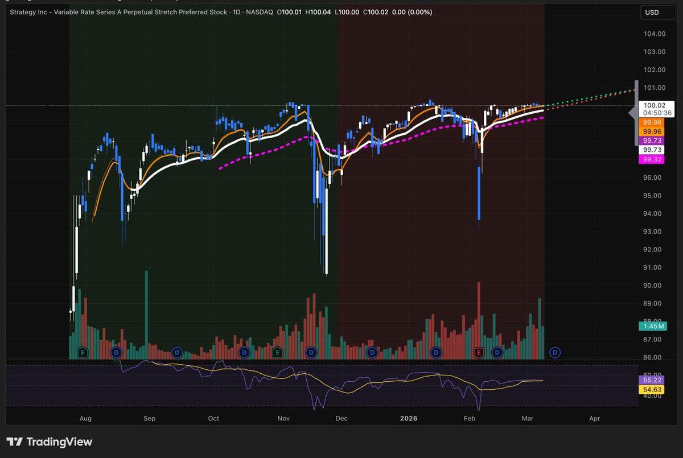Image resolution: width=683 pixels, height=458 pixels.
Task: Click the 101.00 price axis label
Action: pos(654,88)
